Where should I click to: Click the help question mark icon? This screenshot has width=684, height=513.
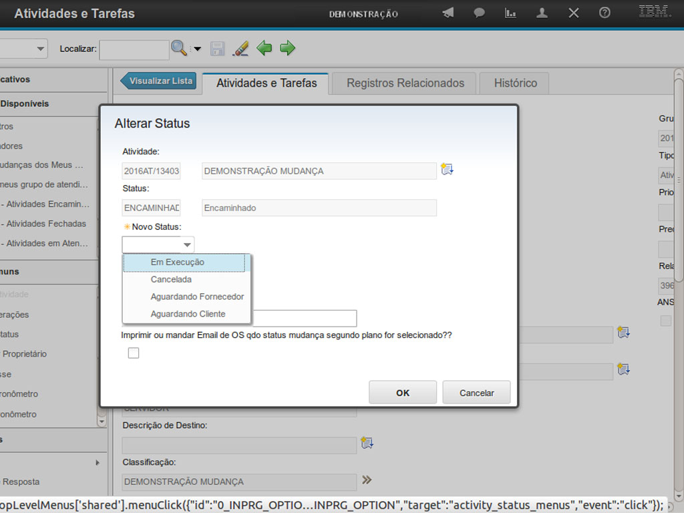pos(605,13)
